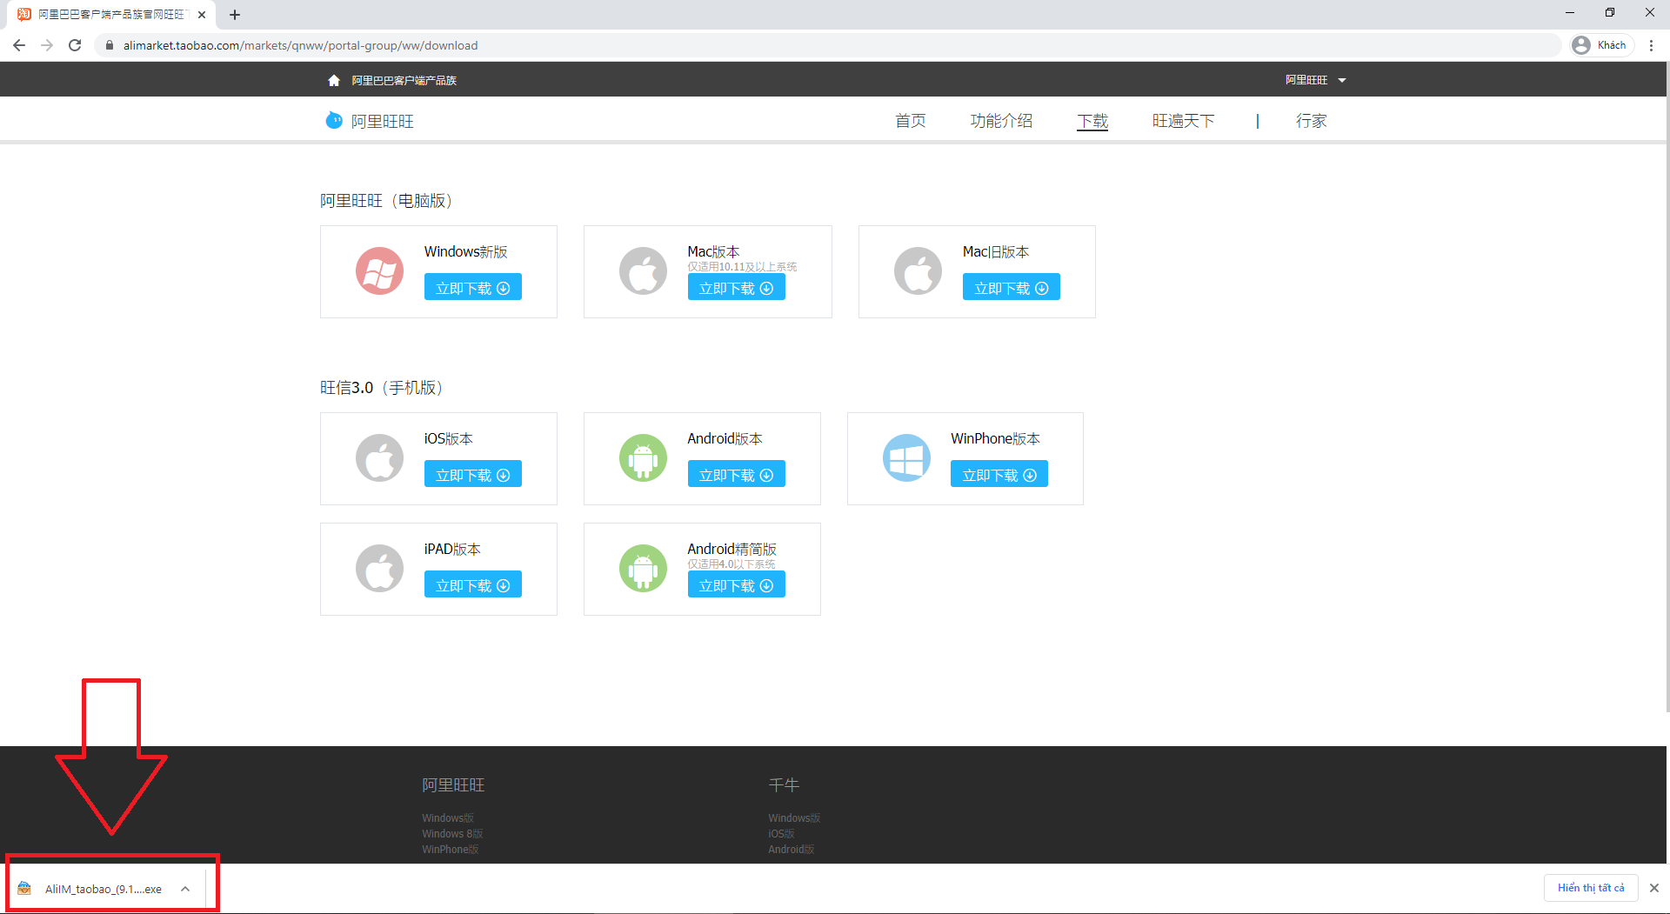Screen dimensions: 1670x914
Task: Open the 功能介绍 nav tab
Action: point(1001,121)
